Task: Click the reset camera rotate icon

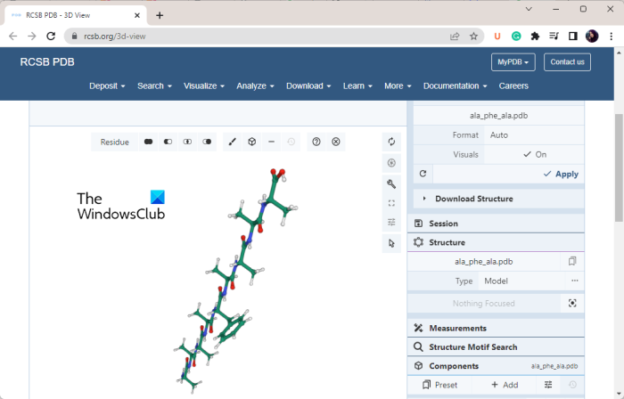Action: pyautogui.click(x=391, y=142)
